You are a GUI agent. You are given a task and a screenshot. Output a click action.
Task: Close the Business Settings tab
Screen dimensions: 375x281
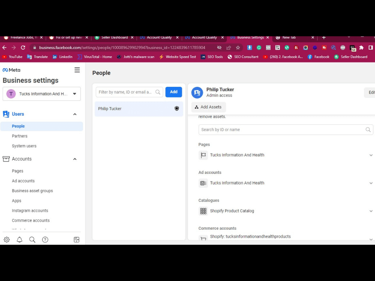point(268,37)
